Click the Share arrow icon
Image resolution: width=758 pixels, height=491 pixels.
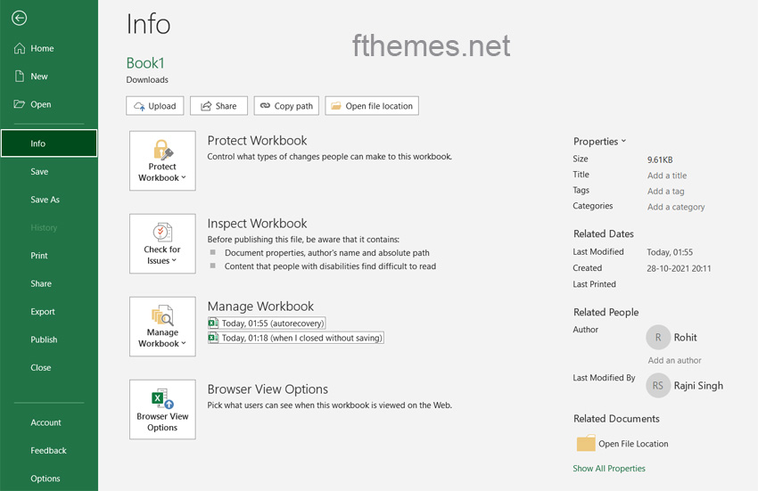206,106
